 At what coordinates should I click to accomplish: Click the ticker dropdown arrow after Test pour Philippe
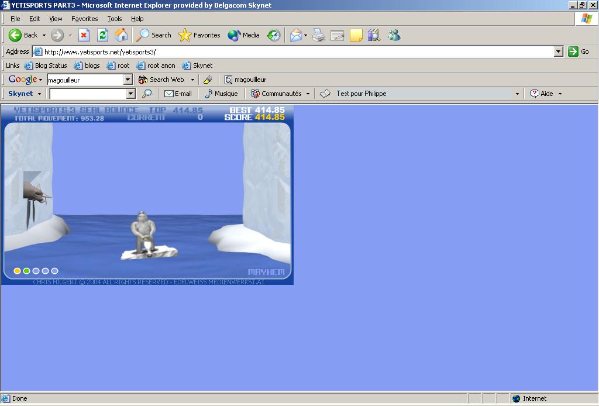517,94
